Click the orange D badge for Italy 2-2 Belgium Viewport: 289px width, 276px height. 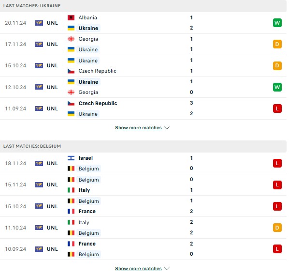tap(277, 228)
